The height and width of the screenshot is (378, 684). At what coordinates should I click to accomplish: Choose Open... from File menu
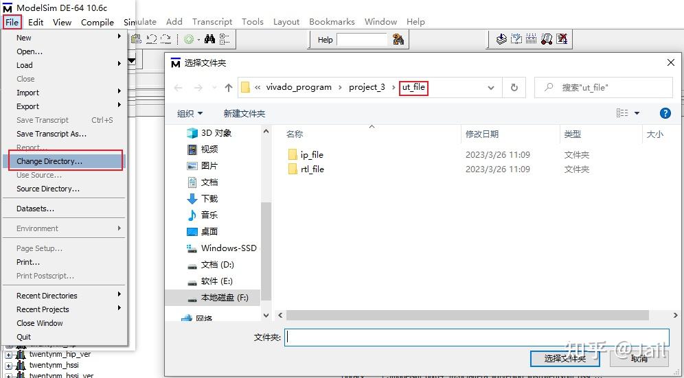(65, 51)
